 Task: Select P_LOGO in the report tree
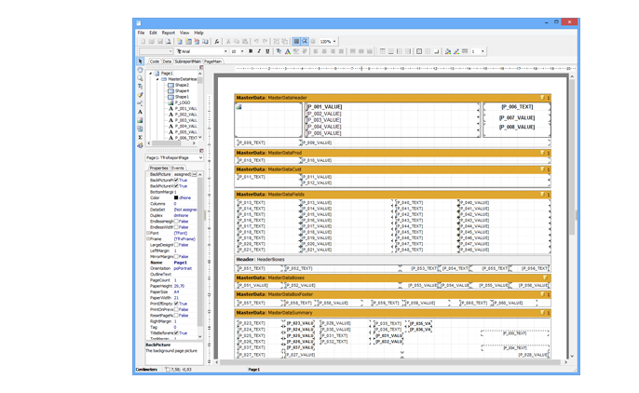(183, 102)
